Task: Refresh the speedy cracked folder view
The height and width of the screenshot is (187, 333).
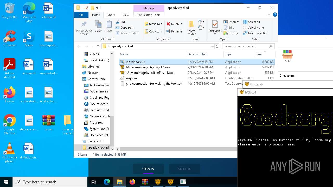Action: pyautogui.click(x=217, y=46)
